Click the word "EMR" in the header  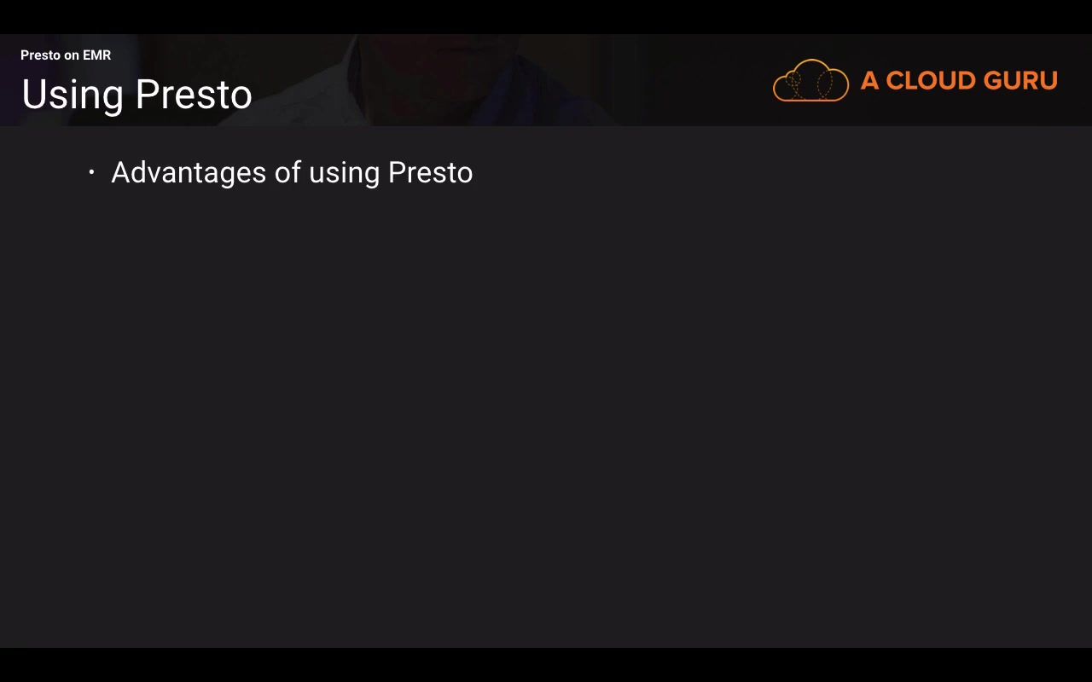pyautogui.click(x=96, y=55)
